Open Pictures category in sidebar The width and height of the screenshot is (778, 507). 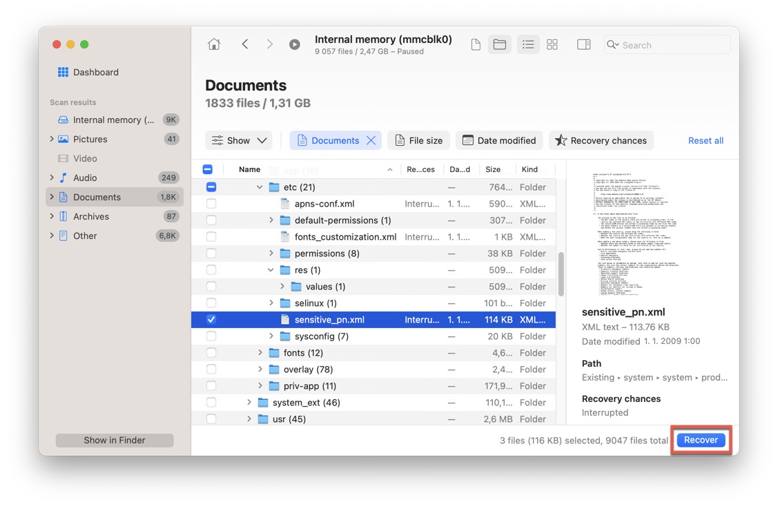point(115,139)
